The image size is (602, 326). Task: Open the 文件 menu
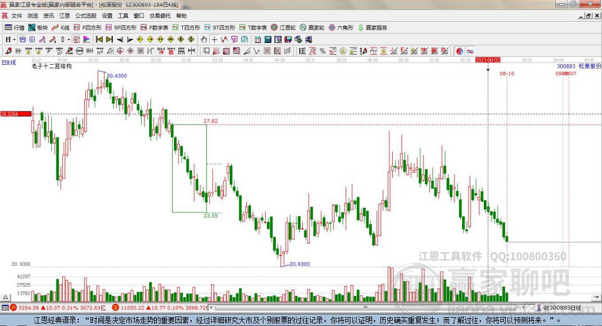(16, 16)
